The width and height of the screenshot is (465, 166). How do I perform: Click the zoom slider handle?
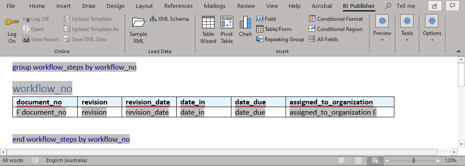click(413, 161)
